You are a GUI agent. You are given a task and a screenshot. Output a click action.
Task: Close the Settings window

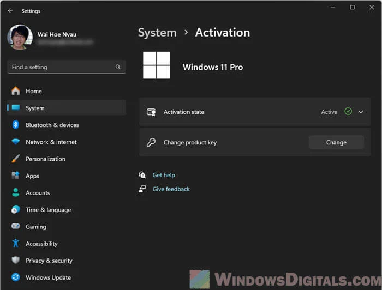(x=372, y=7)
